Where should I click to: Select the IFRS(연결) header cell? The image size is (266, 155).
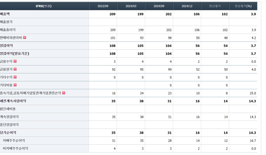pyautogui.click(x=44, y=6)
